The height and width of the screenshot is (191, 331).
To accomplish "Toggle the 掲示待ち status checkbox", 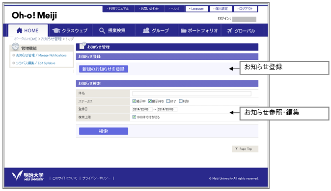I will (150, 101).
